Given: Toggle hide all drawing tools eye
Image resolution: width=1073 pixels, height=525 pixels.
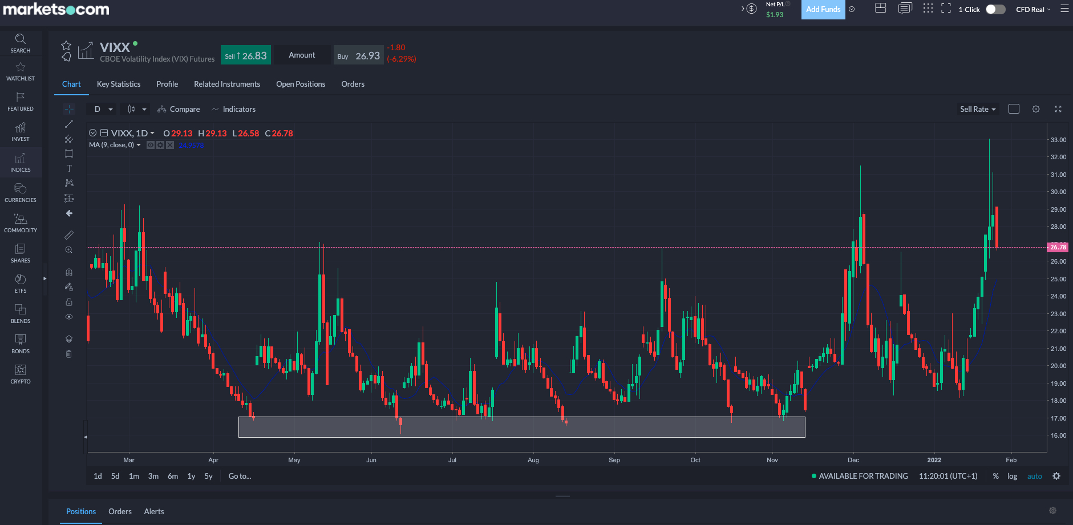Looking at the screenshot, I should [x=69, y=317].
